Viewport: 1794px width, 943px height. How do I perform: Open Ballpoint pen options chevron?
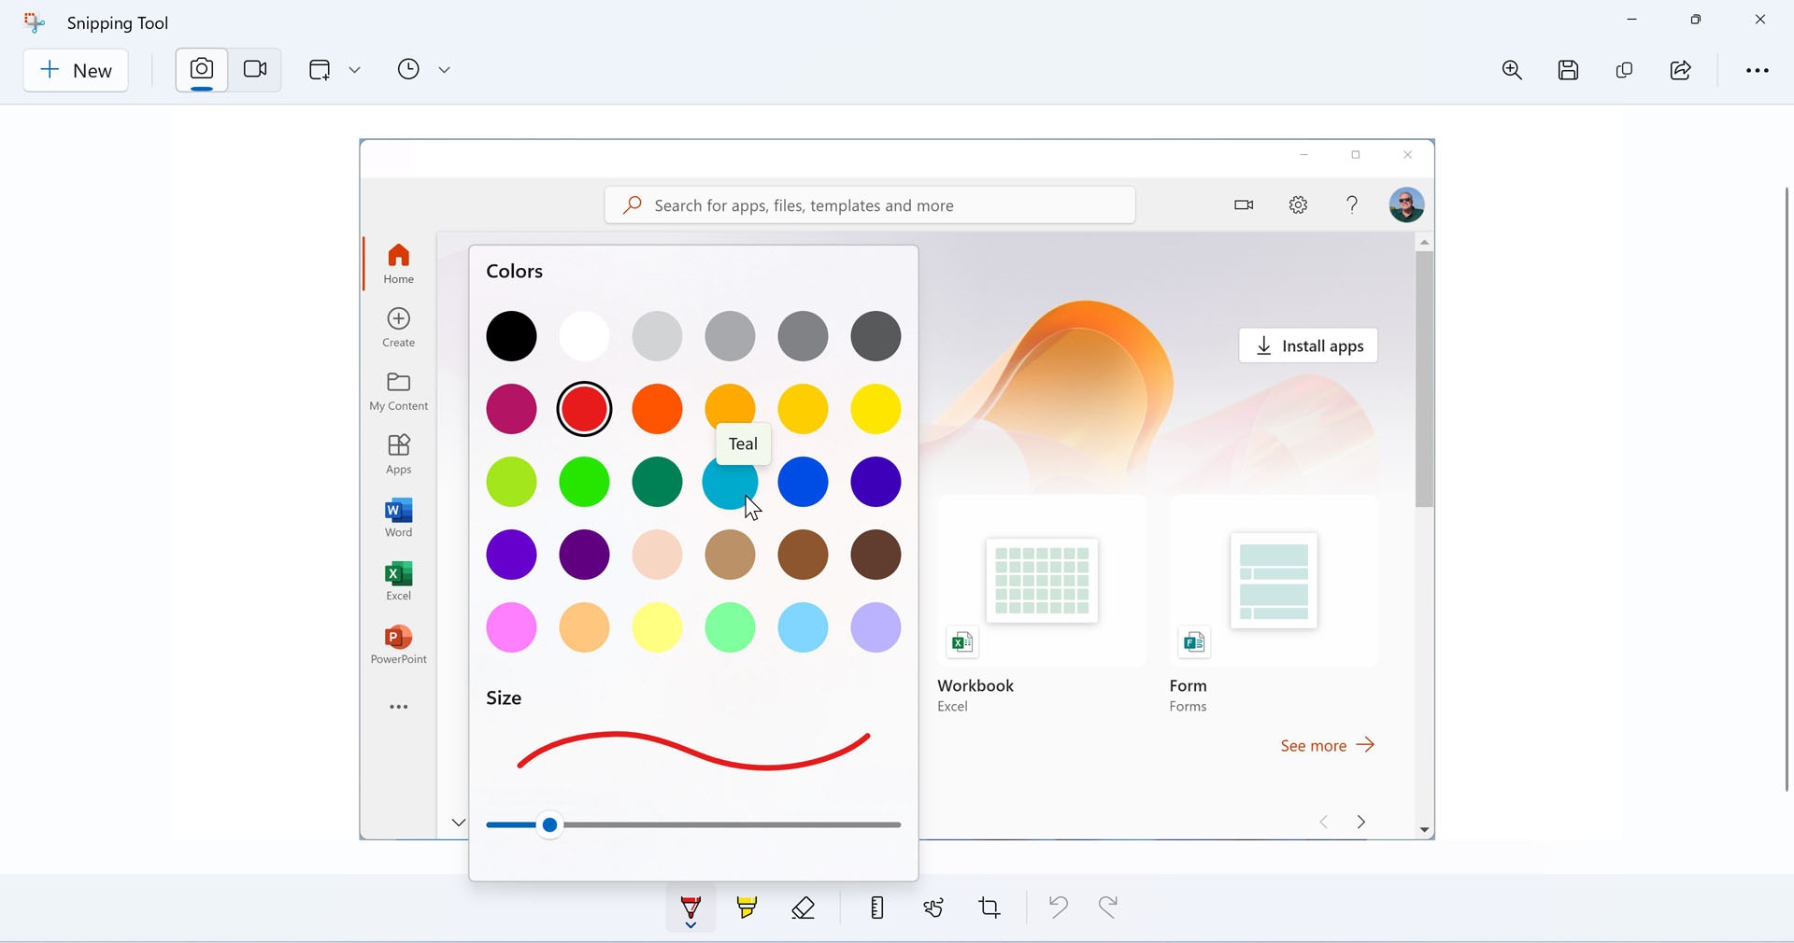coord(691,925)
